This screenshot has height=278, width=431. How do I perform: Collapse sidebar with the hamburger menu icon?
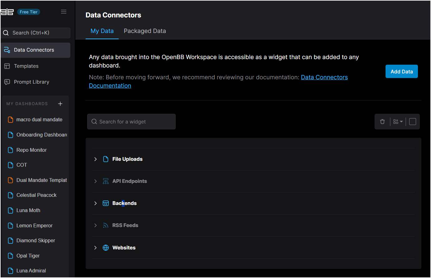pos(64,12)
